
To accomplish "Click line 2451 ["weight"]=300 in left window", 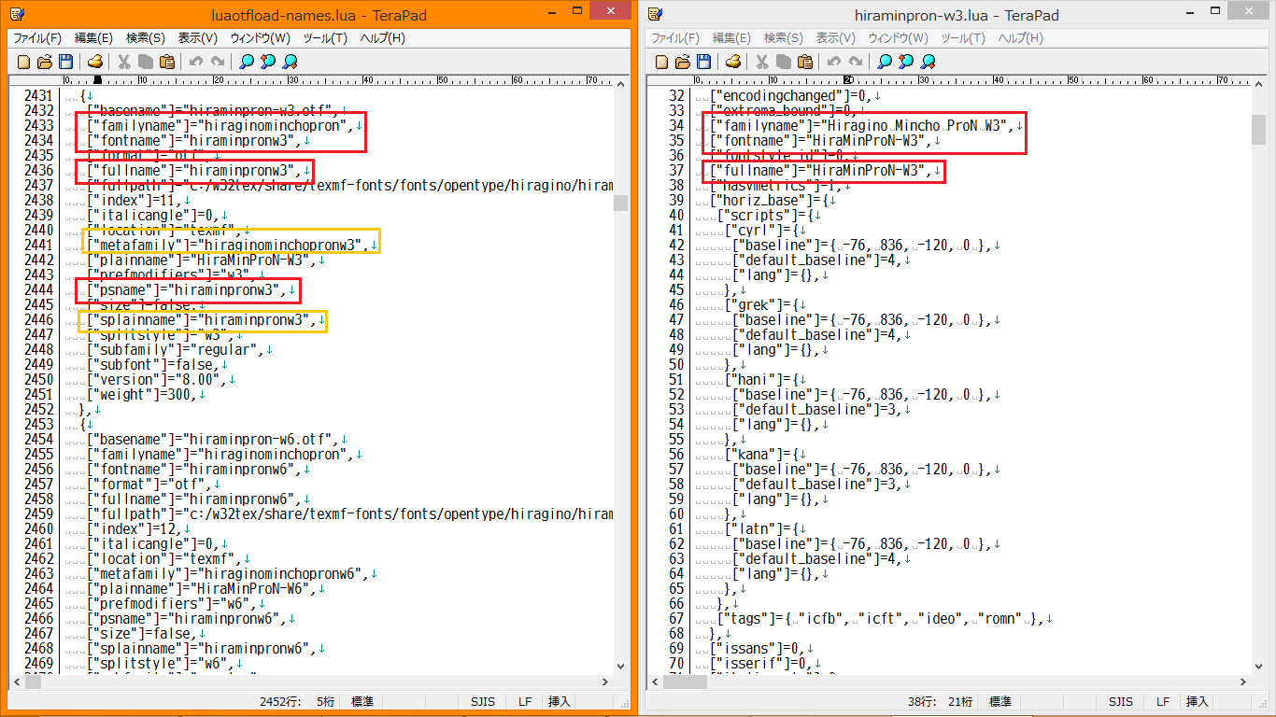I will [x=141, y=394].
